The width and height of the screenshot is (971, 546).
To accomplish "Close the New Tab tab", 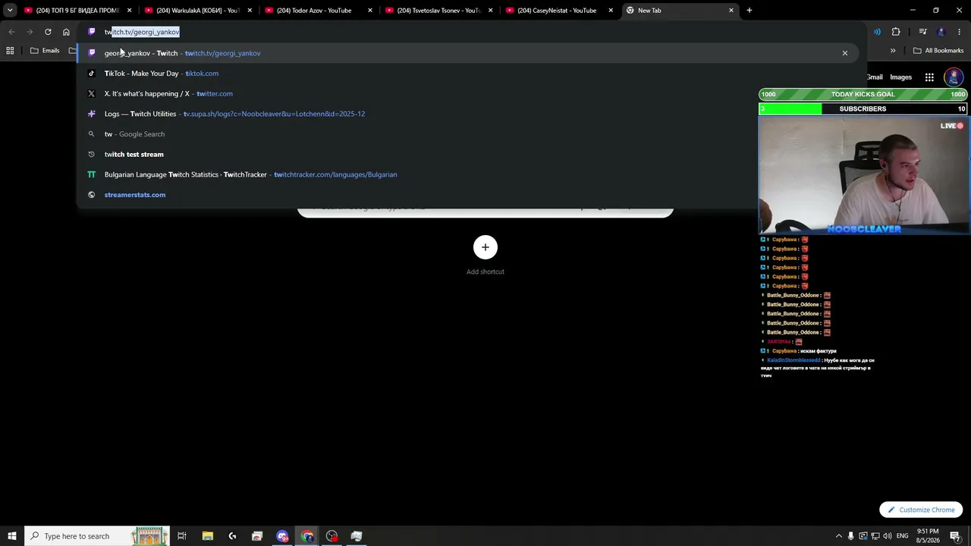I will pyautogui.click(x=731, y=11).
